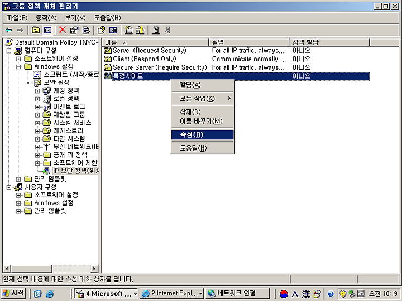402x301 pixels.
Task: Toggle the console tree show/hide icon
Action: [47, 30]
